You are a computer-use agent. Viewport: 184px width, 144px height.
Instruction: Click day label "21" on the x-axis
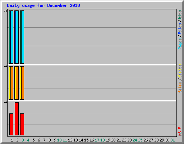pos(119,140)
